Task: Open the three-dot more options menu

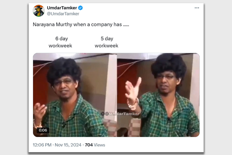Action: click(x=197, y=8)
